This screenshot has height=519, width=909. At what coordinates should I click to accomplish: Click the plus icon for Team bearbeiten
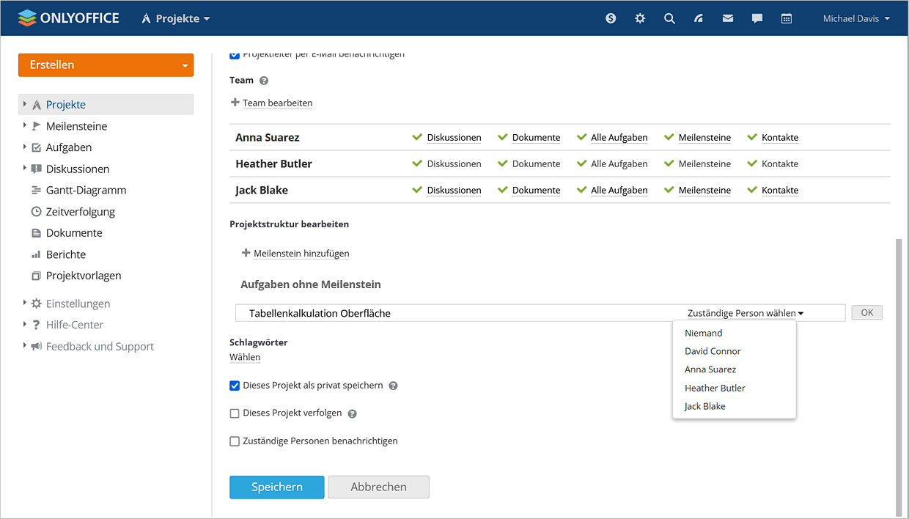[235, 103]
